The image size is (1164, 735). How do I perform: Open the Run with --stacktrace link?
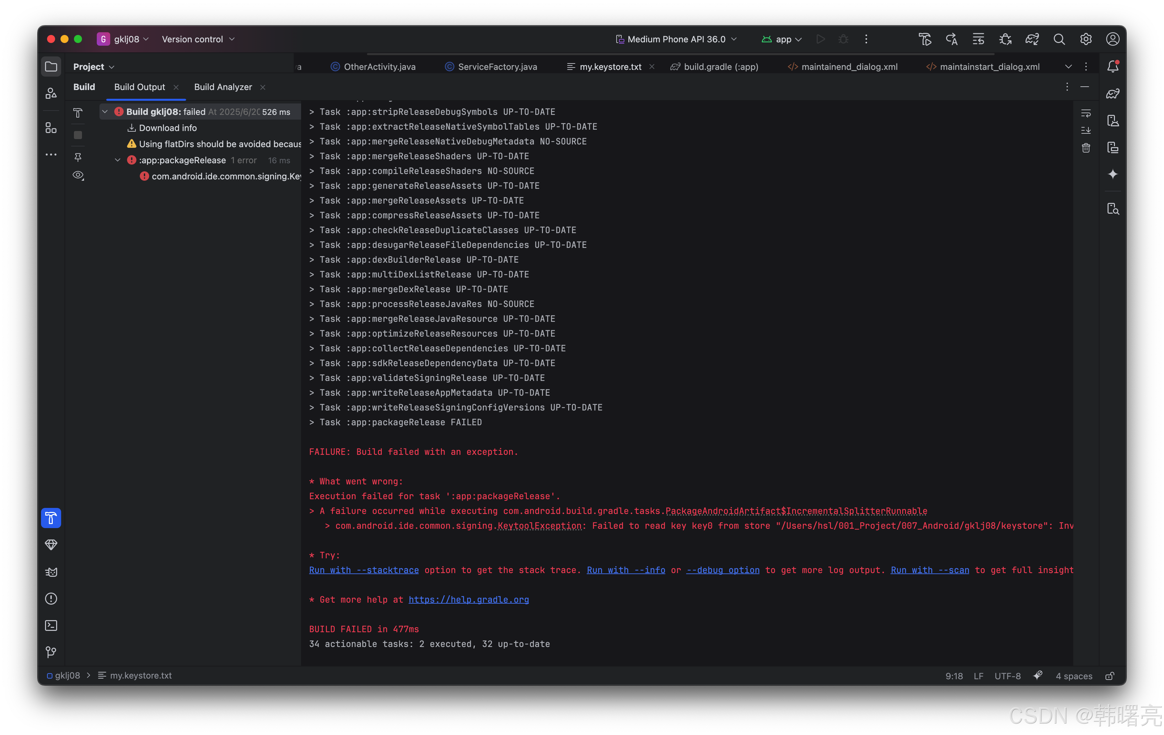[x=364, y=570]
